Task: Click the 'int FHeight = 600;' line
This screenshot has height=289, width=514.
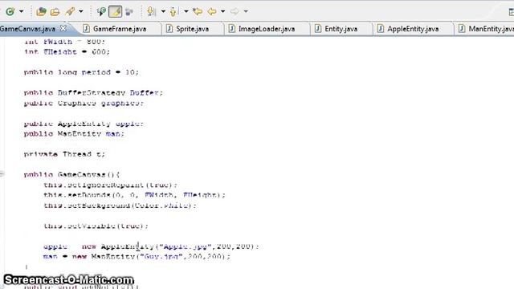Action: coord(67,51)
